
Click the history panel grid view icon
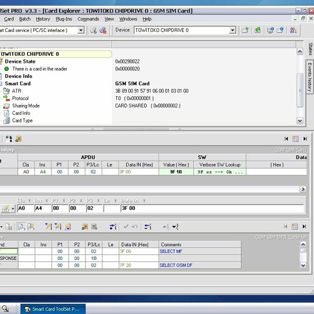[295, 139]
